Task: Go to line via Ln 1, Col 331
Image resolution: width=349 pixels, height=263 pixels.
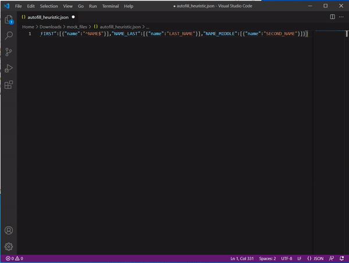Action: 242,258
